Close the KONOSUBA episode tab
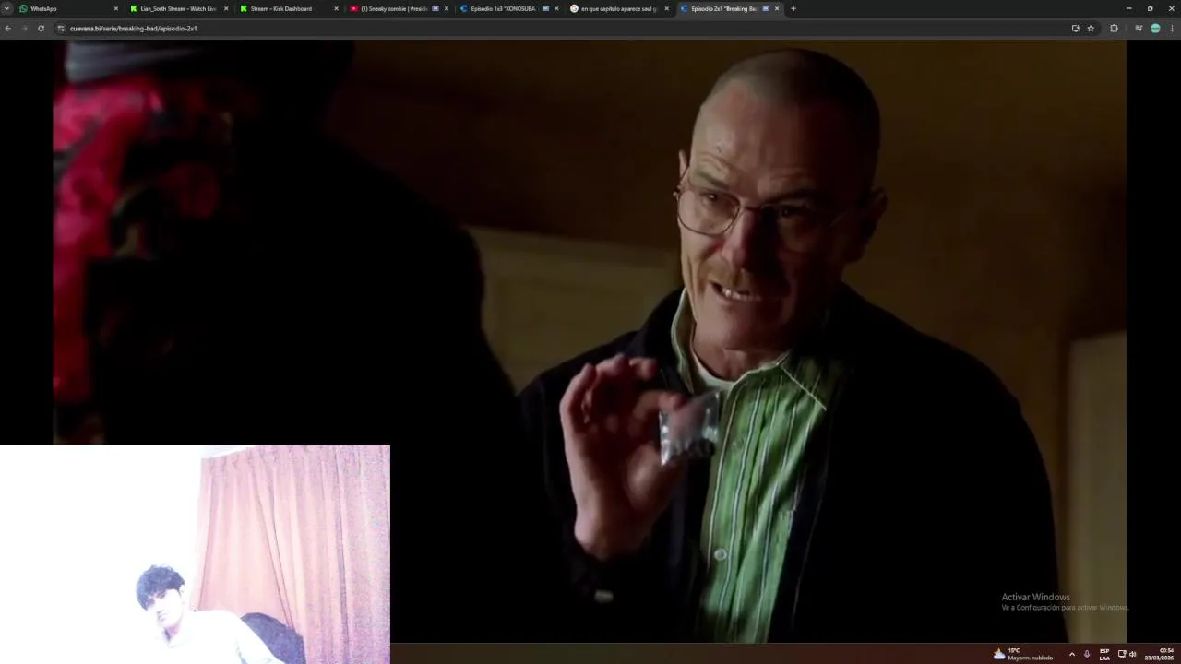 (556, 8)
